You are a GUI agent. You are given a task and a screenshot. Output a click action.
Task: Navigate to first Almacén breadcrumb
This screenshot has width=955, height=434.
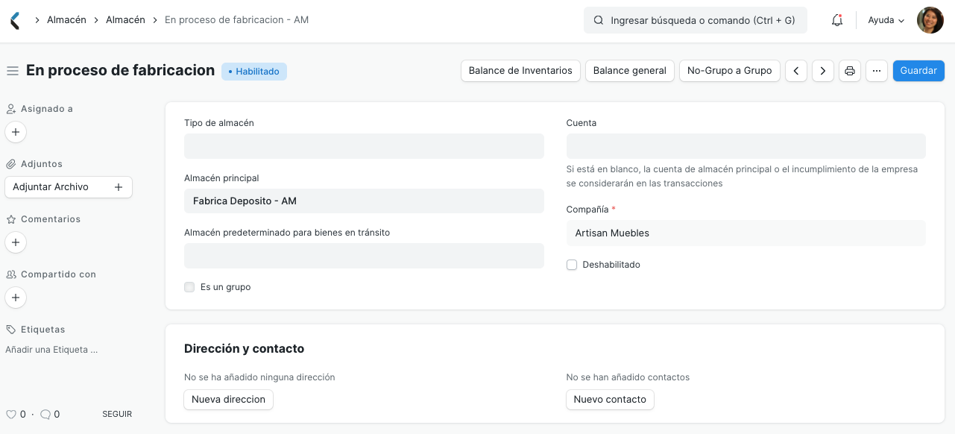point(66,20)
